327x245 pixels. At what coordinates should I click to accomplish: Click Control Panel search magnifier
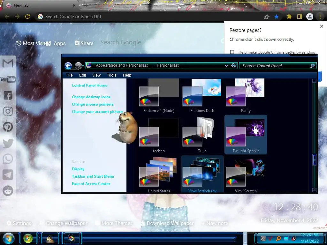tap(312, 66)
